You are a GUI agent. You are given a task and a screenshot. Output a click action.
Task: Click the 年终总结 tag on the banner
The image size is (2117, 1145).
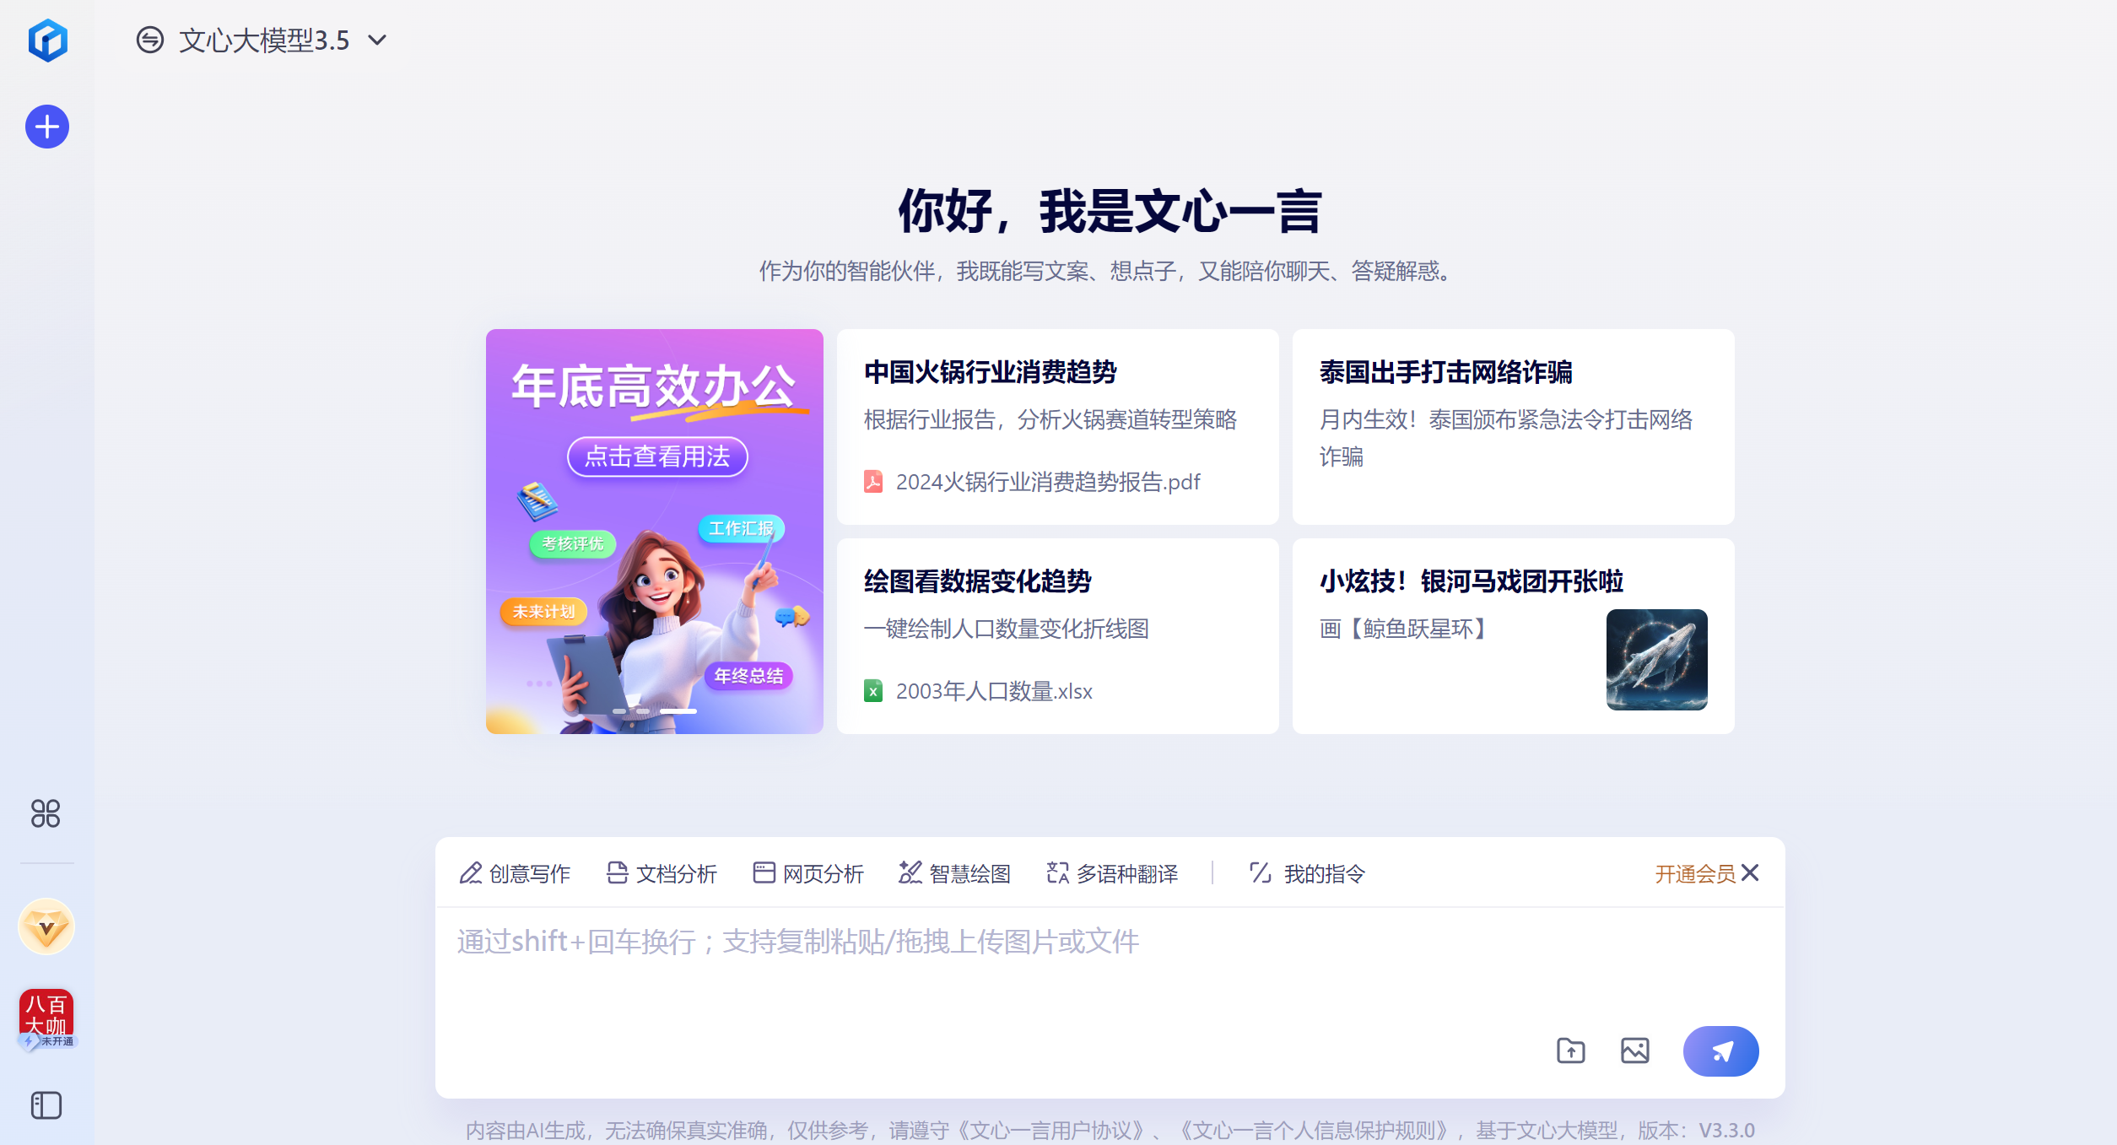[x=748, y=676]
